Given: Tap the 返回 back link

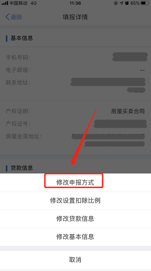Looking at the screenshot, I should click(x=14, y=17).
